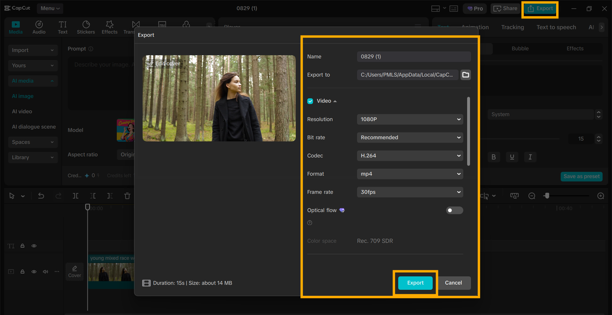Open the Text tab in the top toolbar

click(63, 27)
